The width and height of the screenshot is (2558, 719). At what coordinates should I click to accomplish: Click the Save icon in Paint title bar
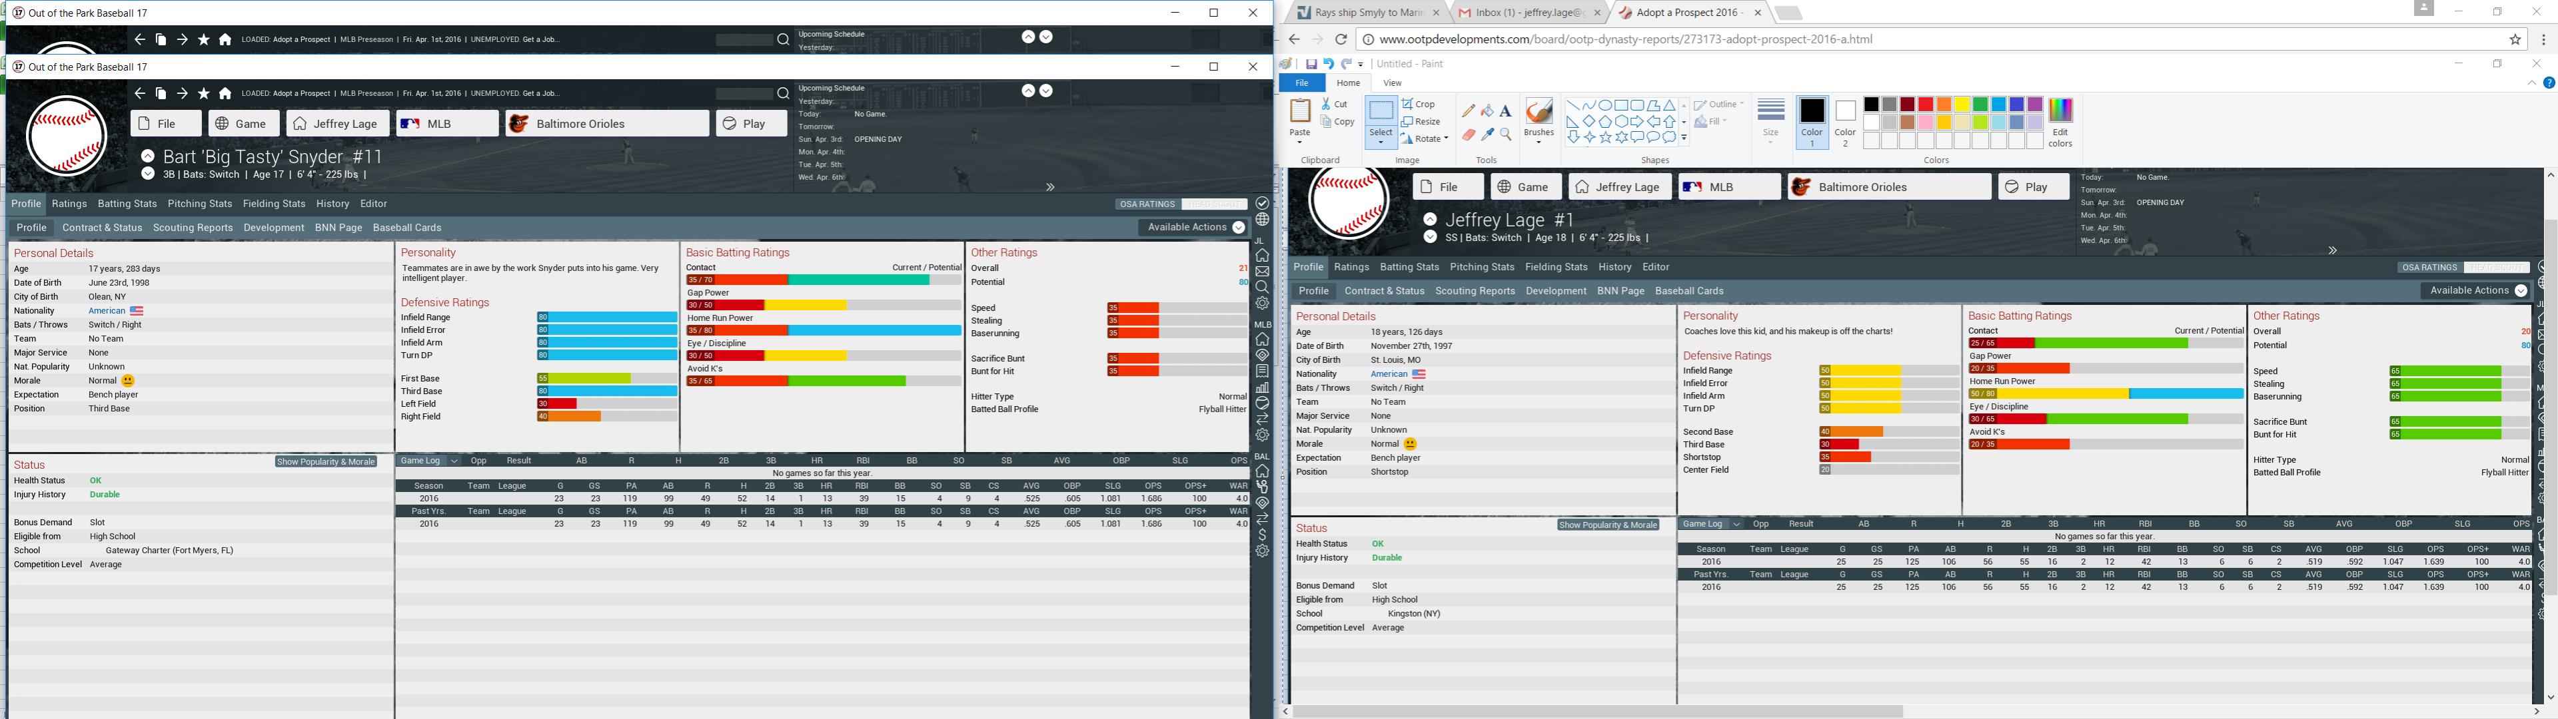pos(1311,63)
